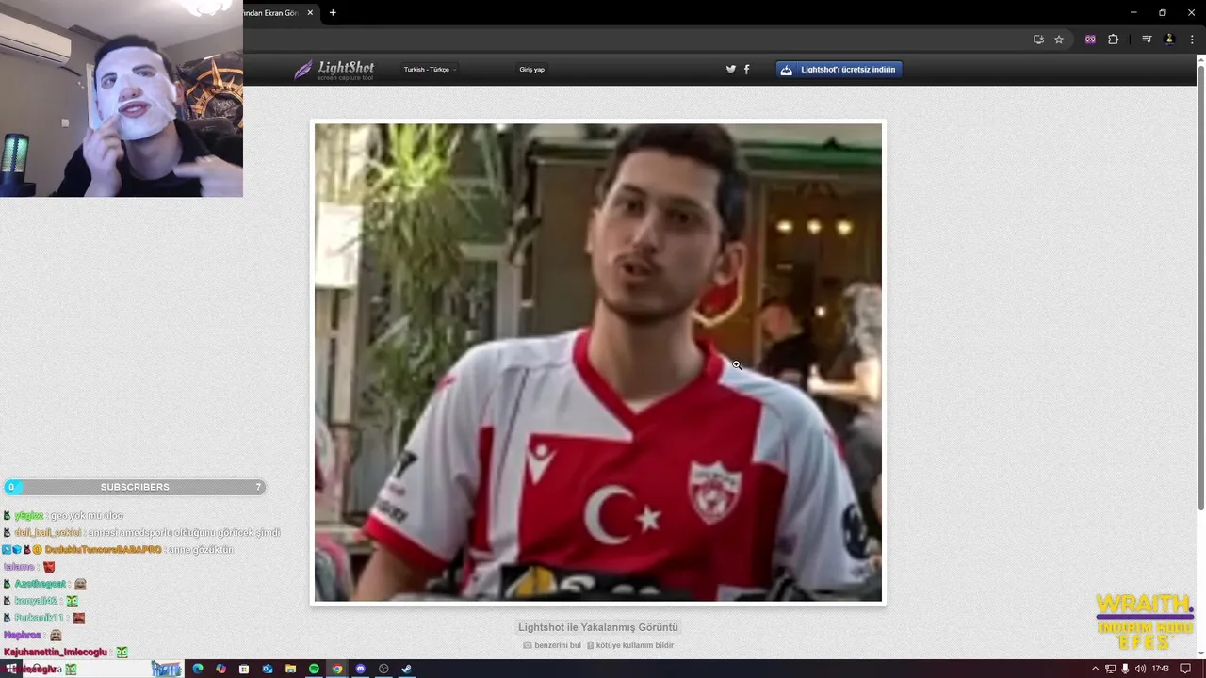The height and width of the screenshot is (678, 1206).
Task: Open the media controls music-note icon
Action: coord(1147,40)
